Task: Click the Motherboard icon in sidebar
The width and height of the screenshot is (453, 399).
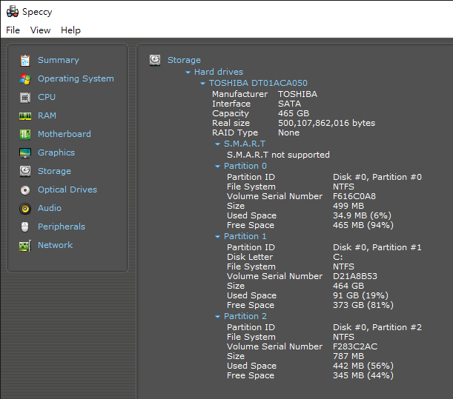Action: (x=25, y=135)
